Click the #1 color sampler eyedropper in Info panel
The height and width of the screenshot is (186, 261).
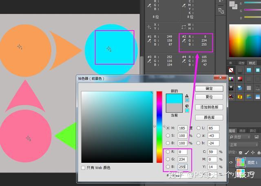click(149, 40)
